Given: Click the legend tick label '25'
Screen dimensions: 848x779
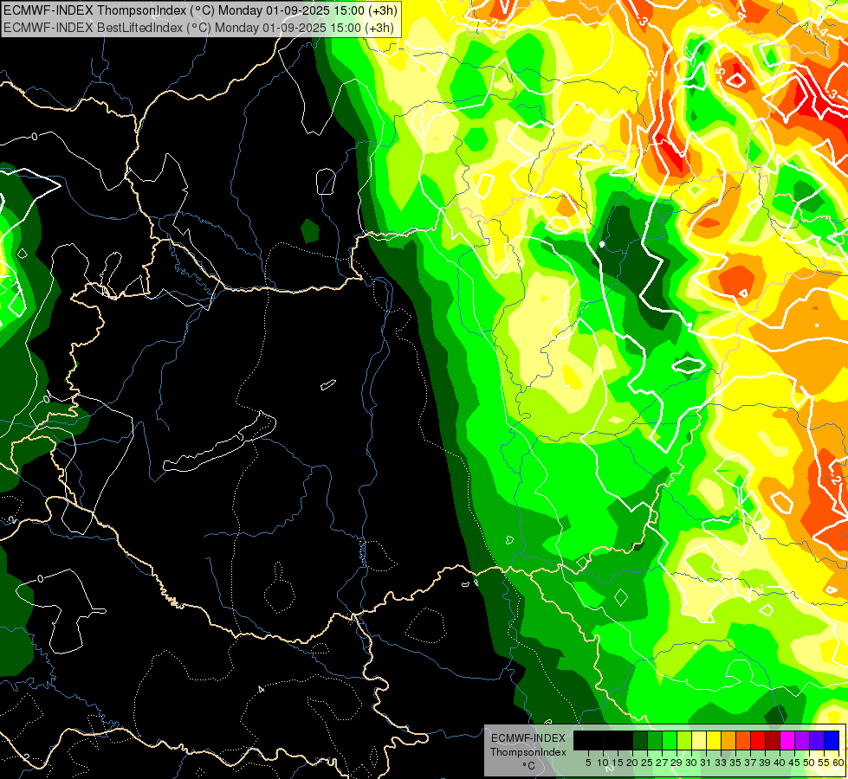Looking at the screenshot, I should [x=647, y=763].
